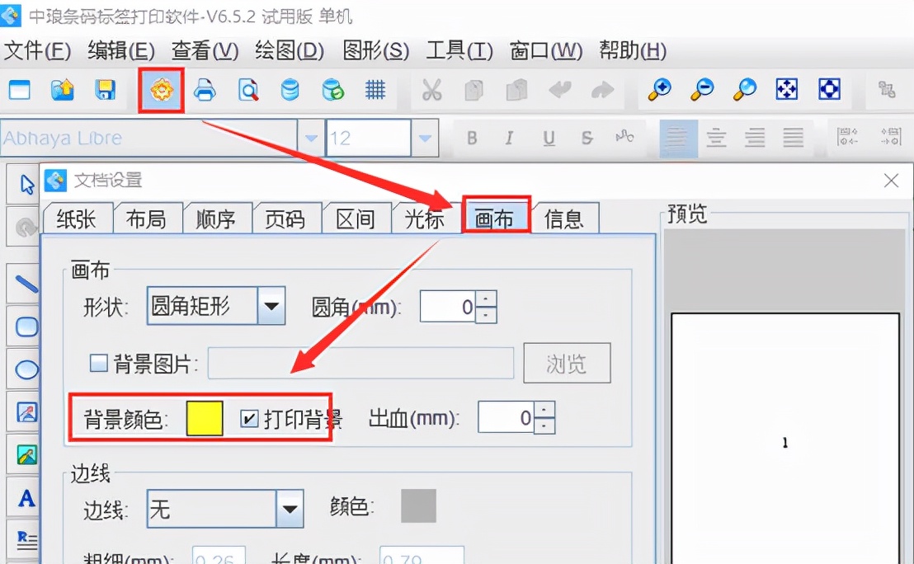
Task: Set right text alignment
Action: point(755,139)
